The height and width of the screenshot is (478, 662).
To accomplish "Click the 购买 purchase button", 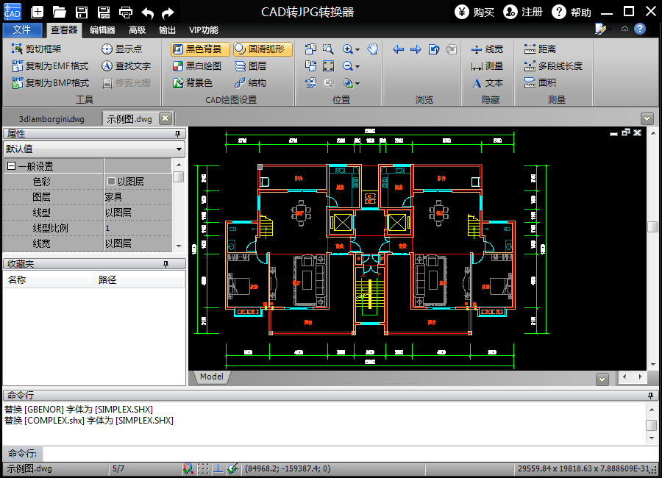I will pyautogui.click(x=474, y=12).
